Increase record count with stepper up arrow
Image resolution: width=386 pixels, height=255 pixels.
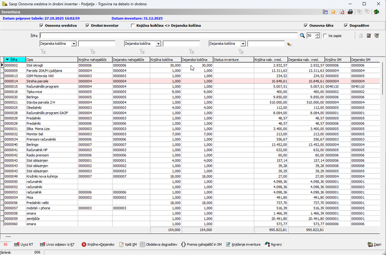(x=318, y=34)
